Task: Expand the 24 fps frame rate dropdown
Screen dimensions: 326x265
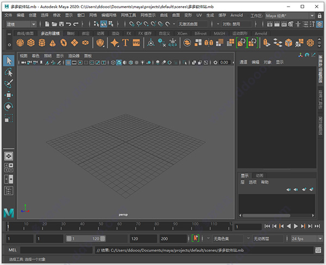Action: tap(303, 239)
